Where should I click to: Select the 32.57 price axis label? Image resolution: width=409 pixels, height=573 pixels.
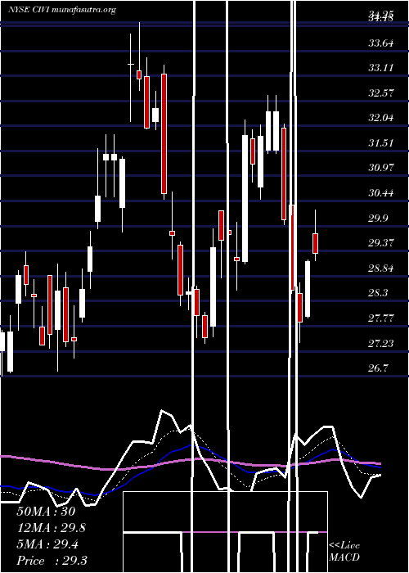pyautogui.click(x=381, y=92)
